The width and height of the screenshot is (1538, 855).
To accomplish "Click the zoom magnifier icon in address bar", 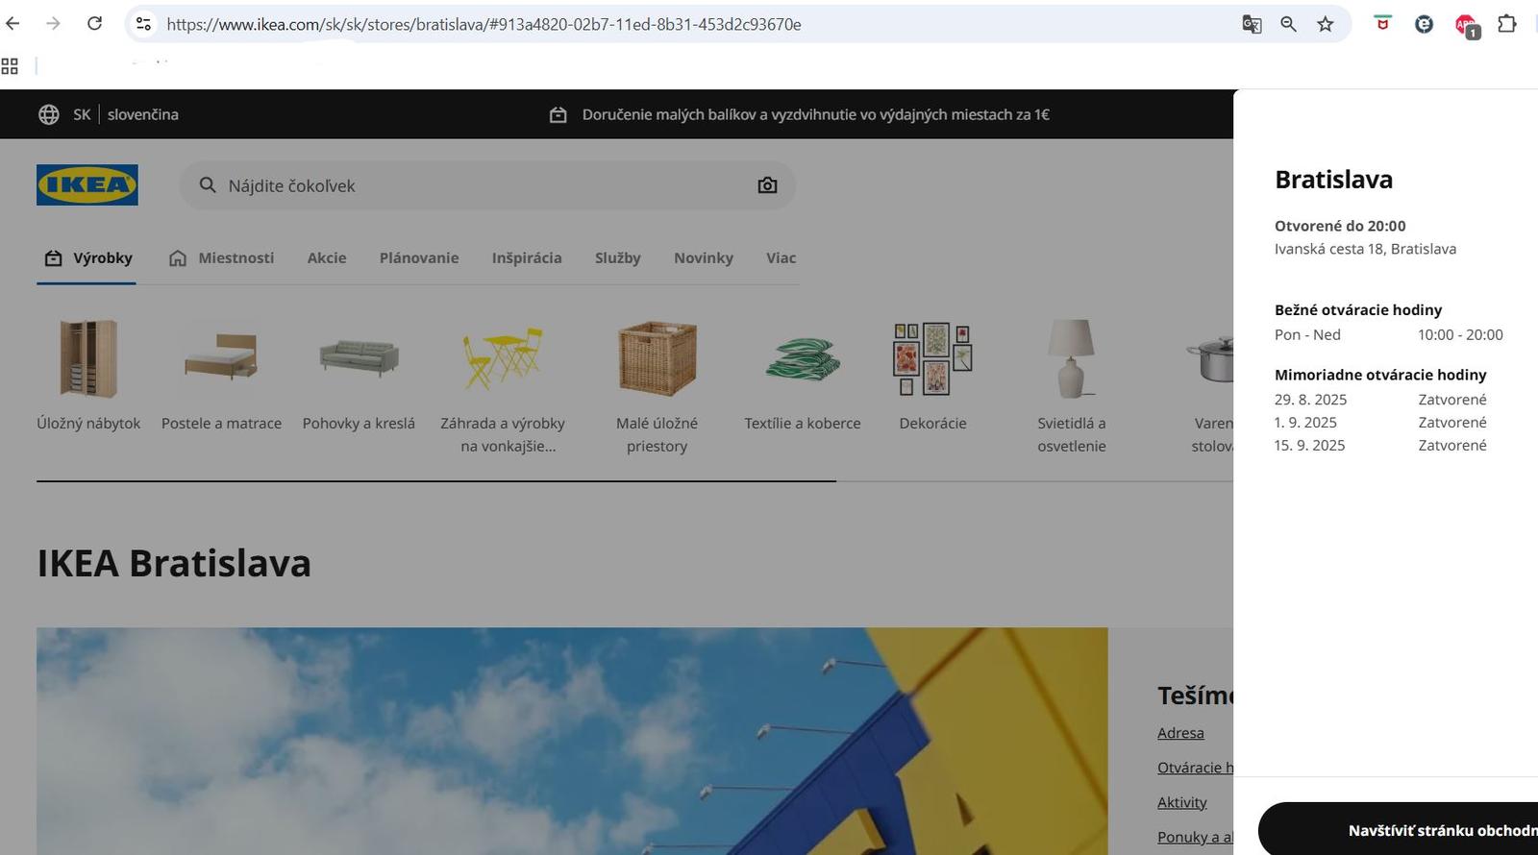I will [1288, 24].
